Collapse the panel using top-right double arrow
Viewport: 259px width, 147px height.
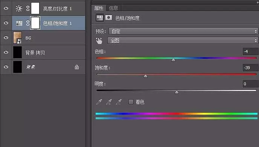coord(257,2)
